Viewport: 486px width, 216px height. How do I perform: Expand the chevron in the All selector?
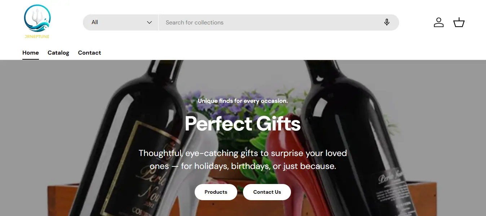pyautogui.click(x=149, y=22)
